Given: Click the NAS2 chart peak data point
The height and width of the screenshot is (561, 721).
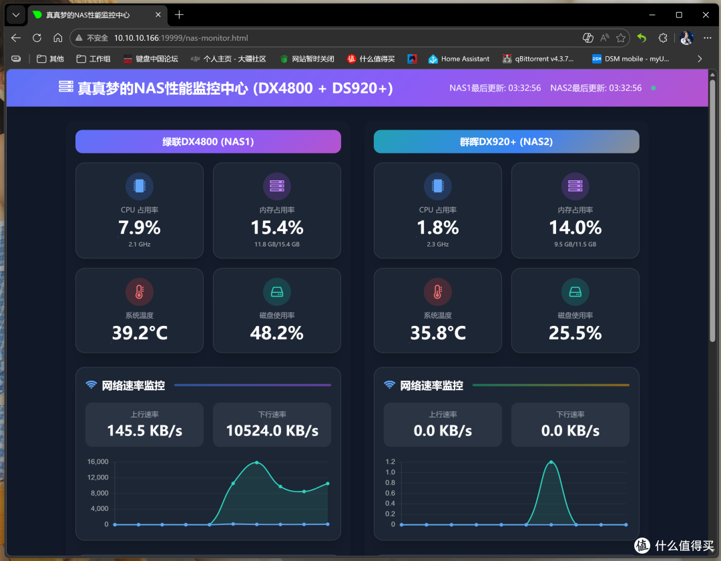Looking at the screenshot, I should coord(551,462).
